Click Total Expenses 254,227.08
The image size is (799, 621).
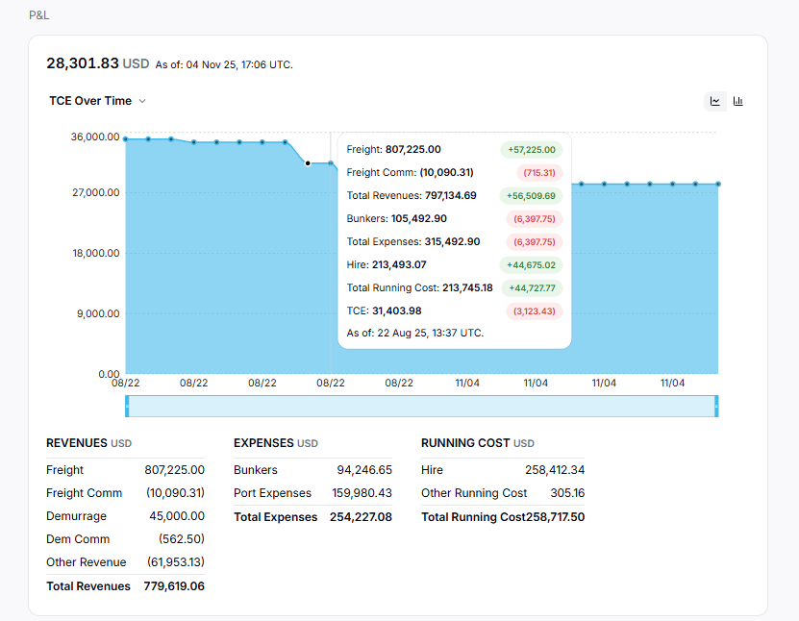click(312, 517)
